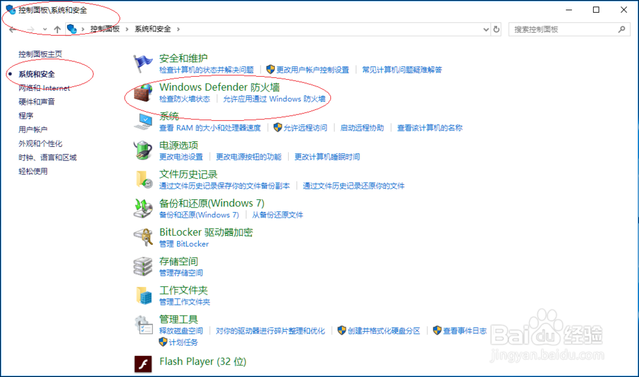Click 释放磁盘空间 link

[x=181, y=330]
